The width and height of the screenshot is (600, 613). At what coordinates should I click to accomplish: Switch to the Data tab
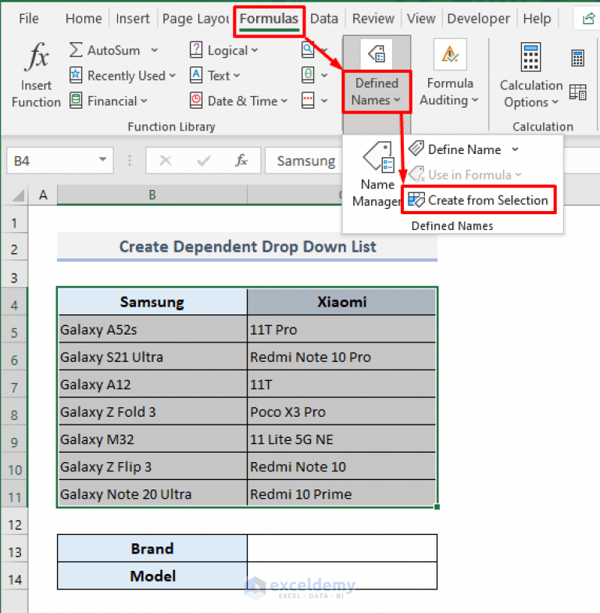pyautogui.click(x=324, y=19)
